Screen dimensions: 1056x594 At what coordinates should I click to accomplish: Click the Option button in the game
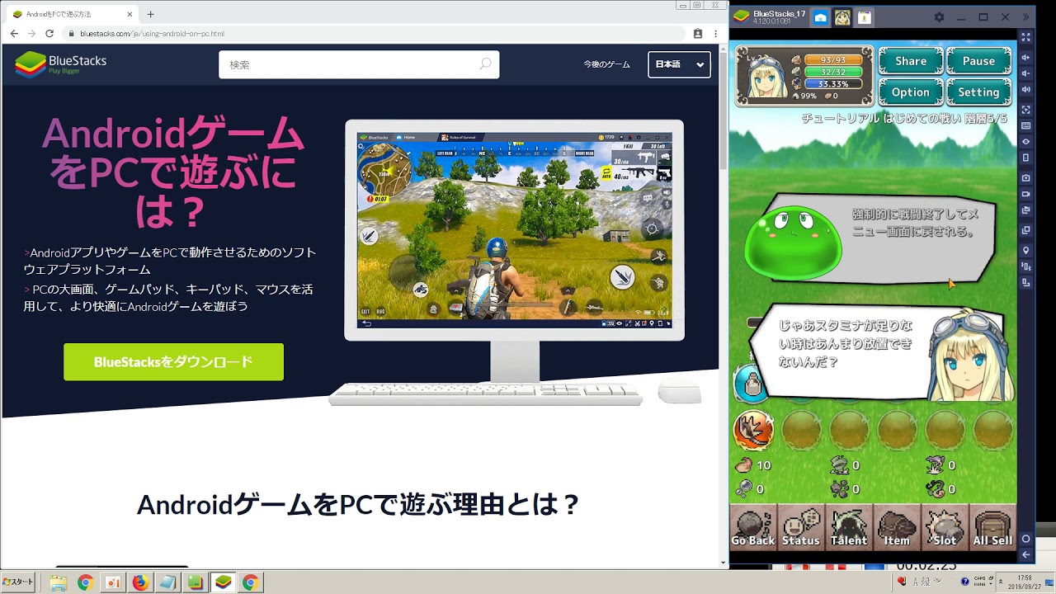[x=911, y=92]
